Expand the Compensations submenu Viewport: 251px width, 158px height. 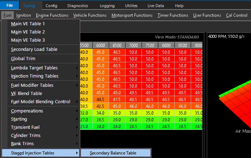(x=27, y=111)
